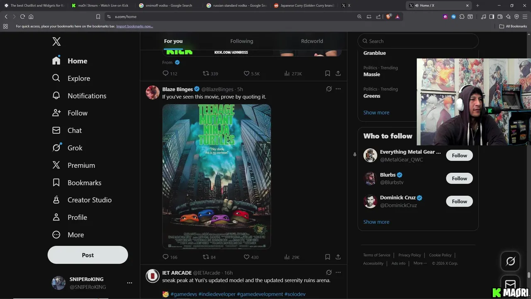Open Grok in the sidebar

tap(67, 148)
